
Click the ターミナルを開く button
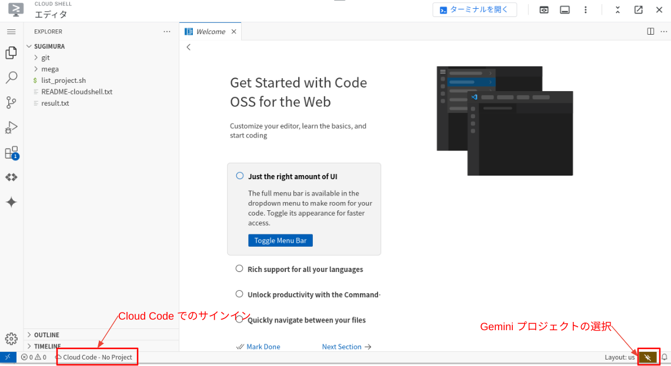(475, 10)
